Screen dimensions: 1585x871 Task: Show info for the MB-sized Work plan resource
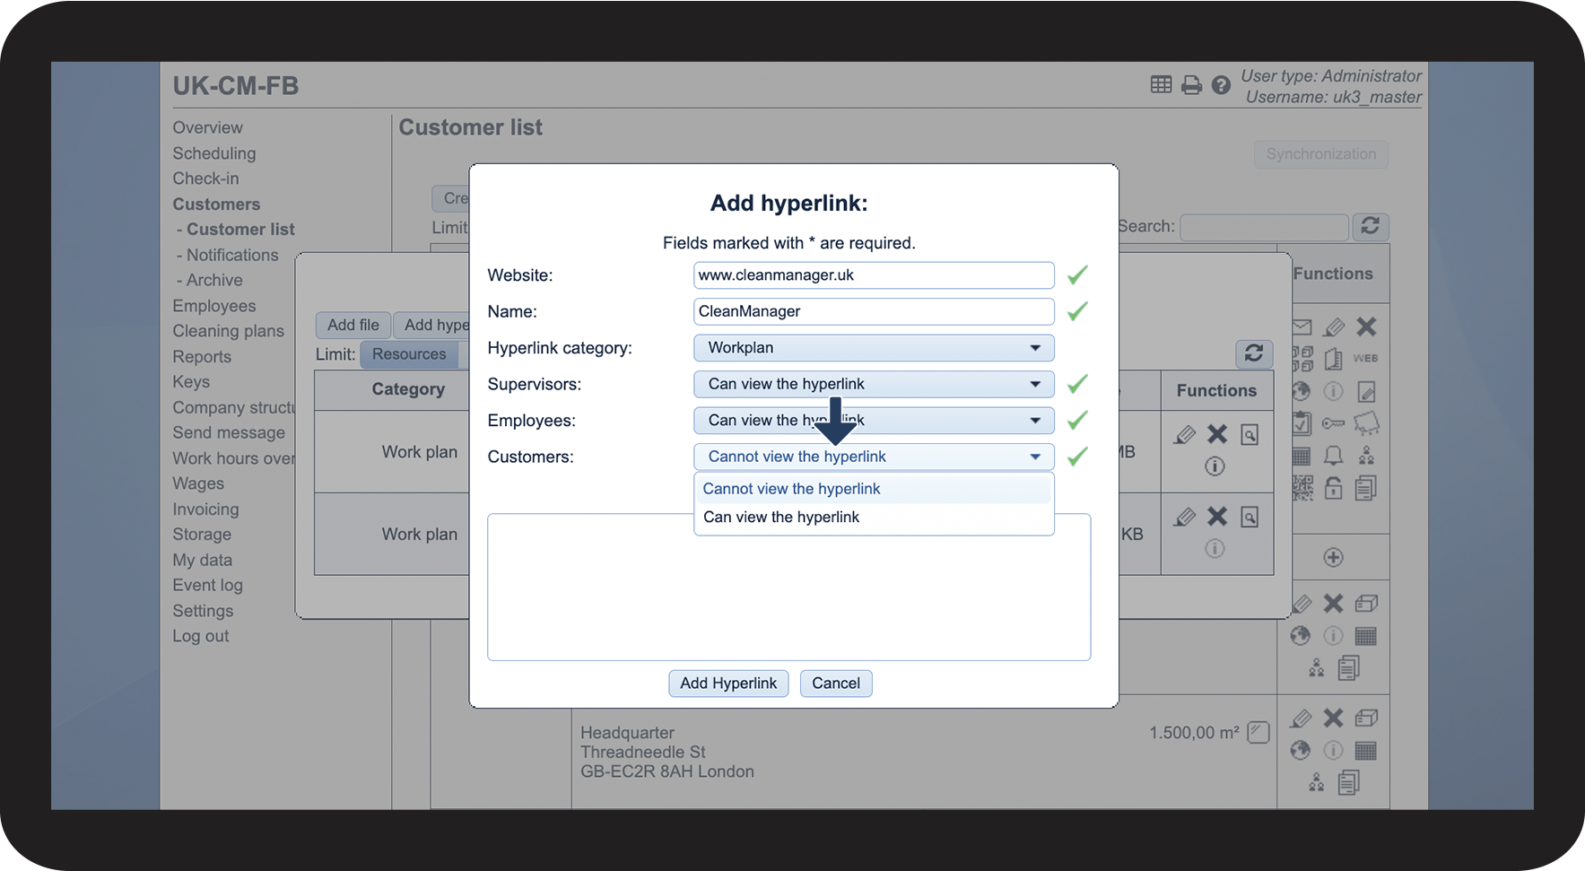pos(1215,466)
